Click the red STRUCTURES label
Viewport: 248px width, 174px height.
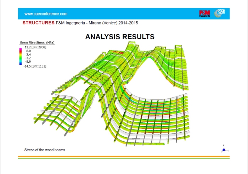pos(38,23)
